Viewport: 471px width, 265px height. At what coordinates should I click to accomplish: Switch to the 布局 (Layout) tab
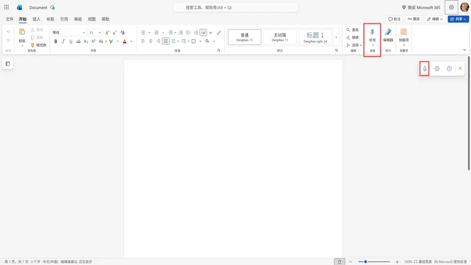pos(50,19)
